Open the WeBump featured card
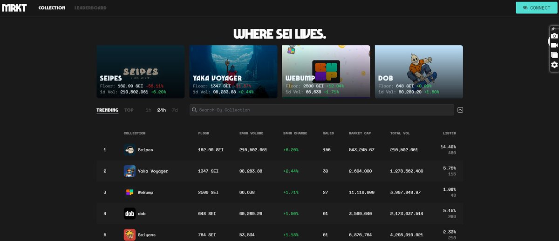Viewport: 559px width, 241px height. [326, 72]
